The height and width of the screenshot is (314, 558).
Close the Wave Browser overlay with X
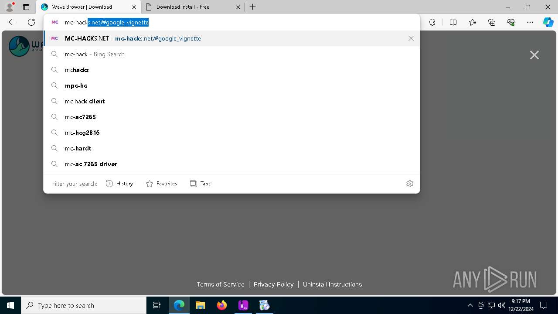pos(534,55)
